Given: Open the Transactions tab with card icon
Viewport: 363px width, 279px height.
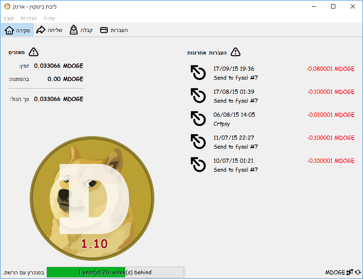Looking at the screenshot, I should [114, 30].
